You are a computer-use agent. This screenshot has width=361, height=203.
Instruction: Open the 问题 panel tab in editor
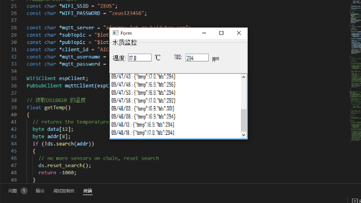(x=12, y=191)
